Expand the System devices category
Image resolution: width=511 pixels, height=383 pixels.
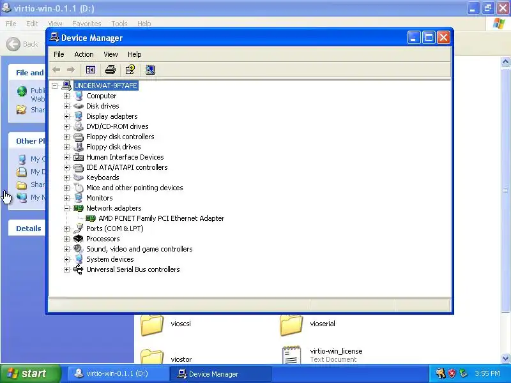pyautogui.click(x=67, y=259)
